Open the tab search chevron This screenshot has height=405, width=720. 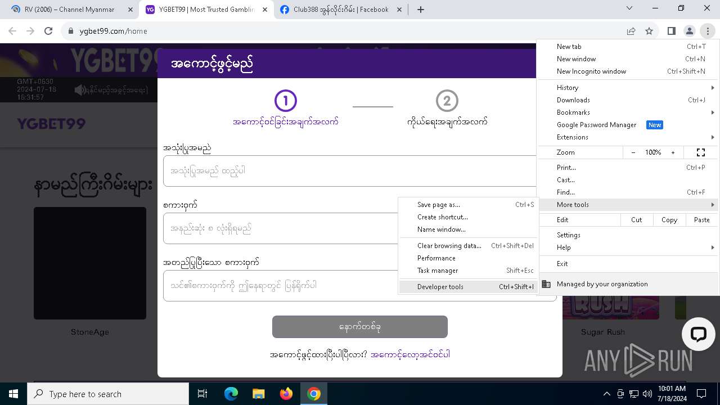click(x=629, y=8)
